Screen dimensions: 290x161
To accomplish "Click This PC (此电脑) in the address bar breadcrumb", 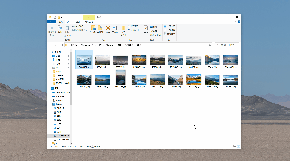I will click(74, 45).
